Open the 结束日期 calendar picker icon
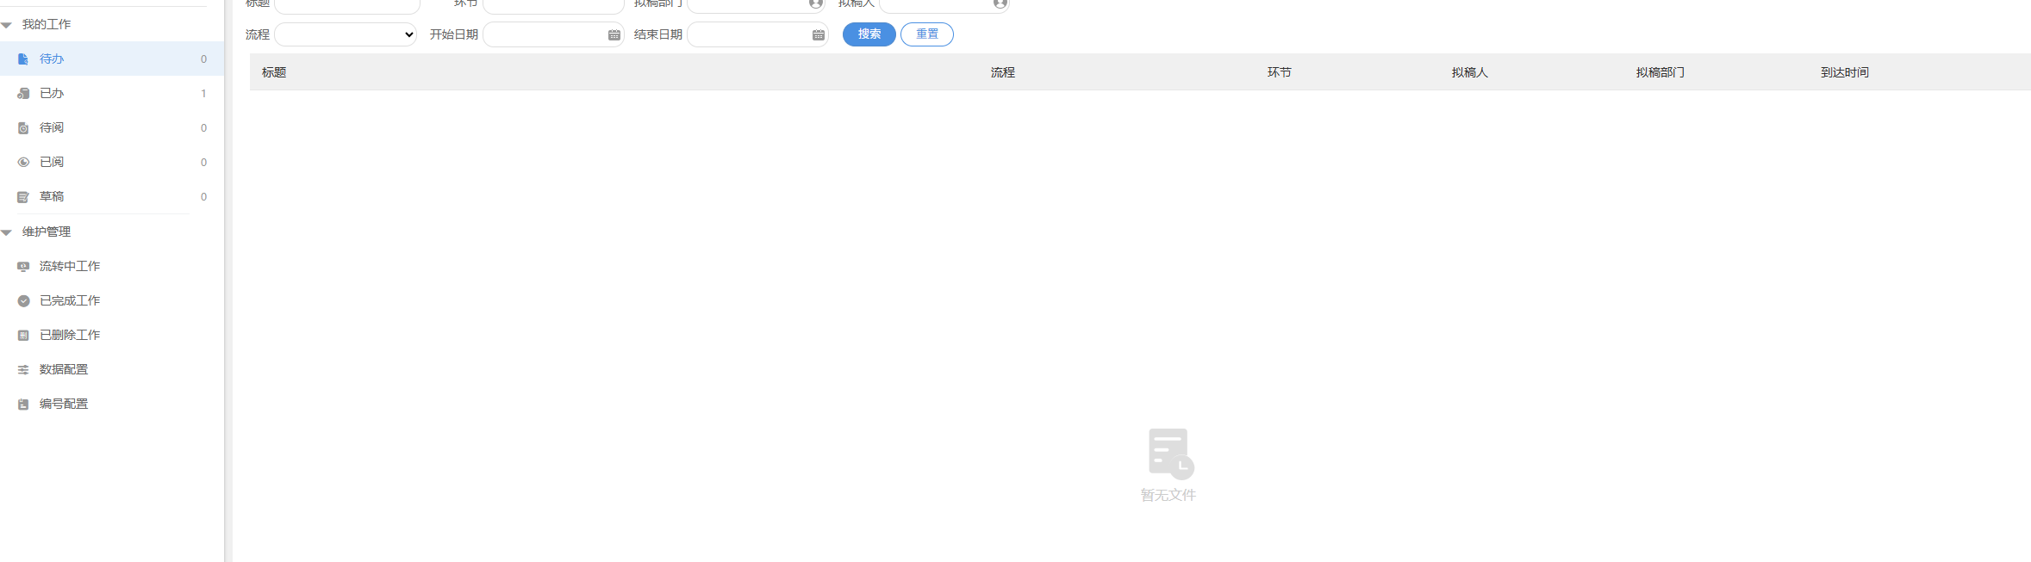 click(x=819, y=35)
